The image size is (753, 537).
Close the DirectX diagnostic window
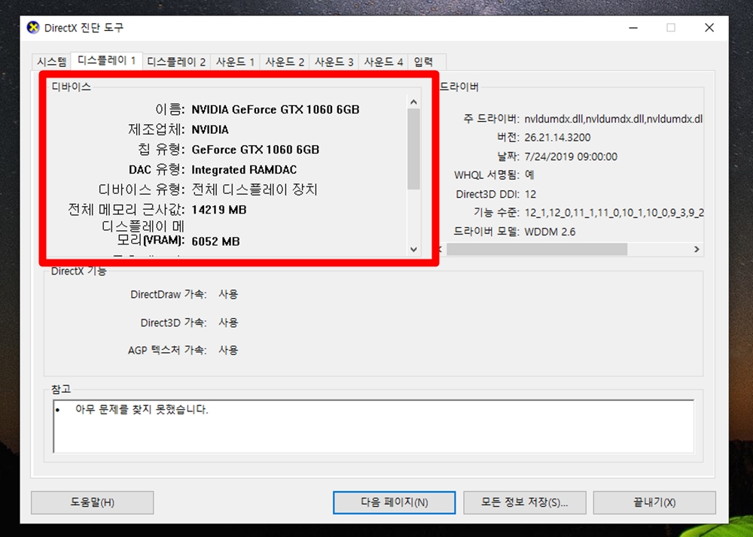coord(709,28)
